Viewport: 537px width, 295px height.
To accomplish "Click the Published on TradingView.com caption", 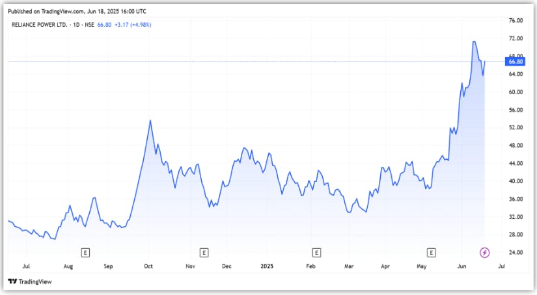I will (77, 11).
